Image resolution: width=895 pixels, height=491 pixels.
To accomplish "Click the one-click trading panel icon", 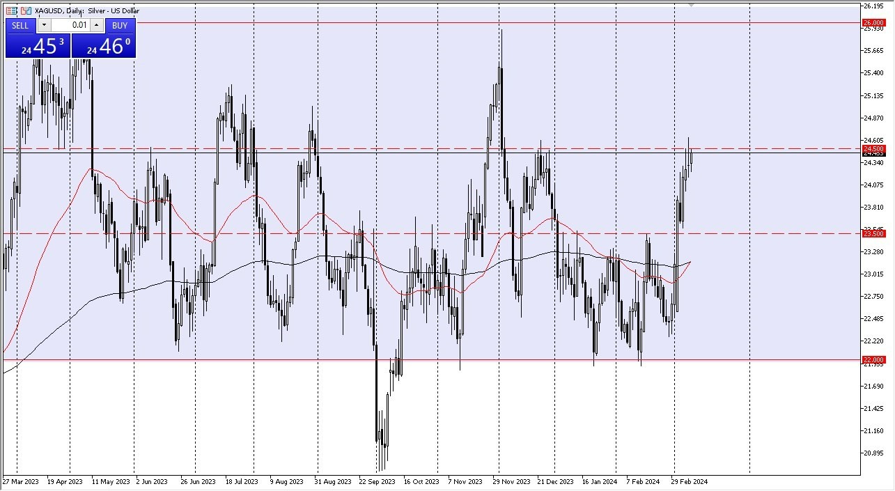I will tap(25, 10).
